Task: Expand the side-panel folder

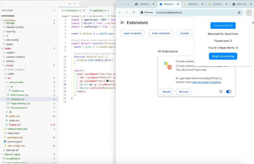Action: pos(12,150)
